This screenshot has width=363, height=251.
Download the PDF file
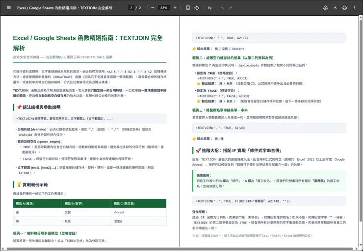click(335, 8)
